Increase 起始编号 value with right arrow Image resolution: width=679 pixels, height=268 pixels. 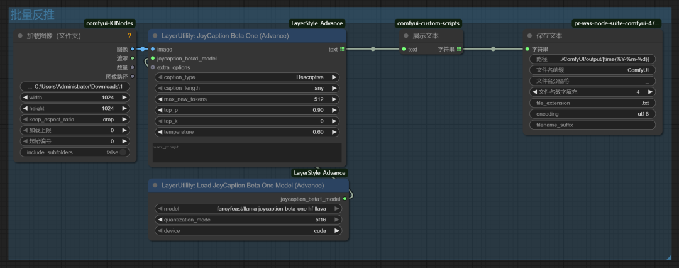[x=124, y=141]
